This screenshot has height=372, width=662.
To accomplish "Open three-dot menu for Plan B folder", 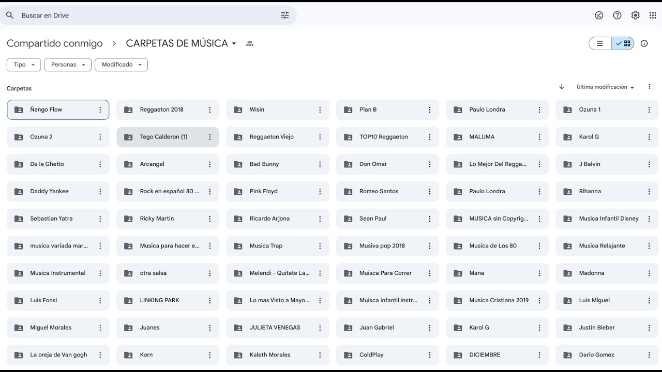I will click(429, 110).
